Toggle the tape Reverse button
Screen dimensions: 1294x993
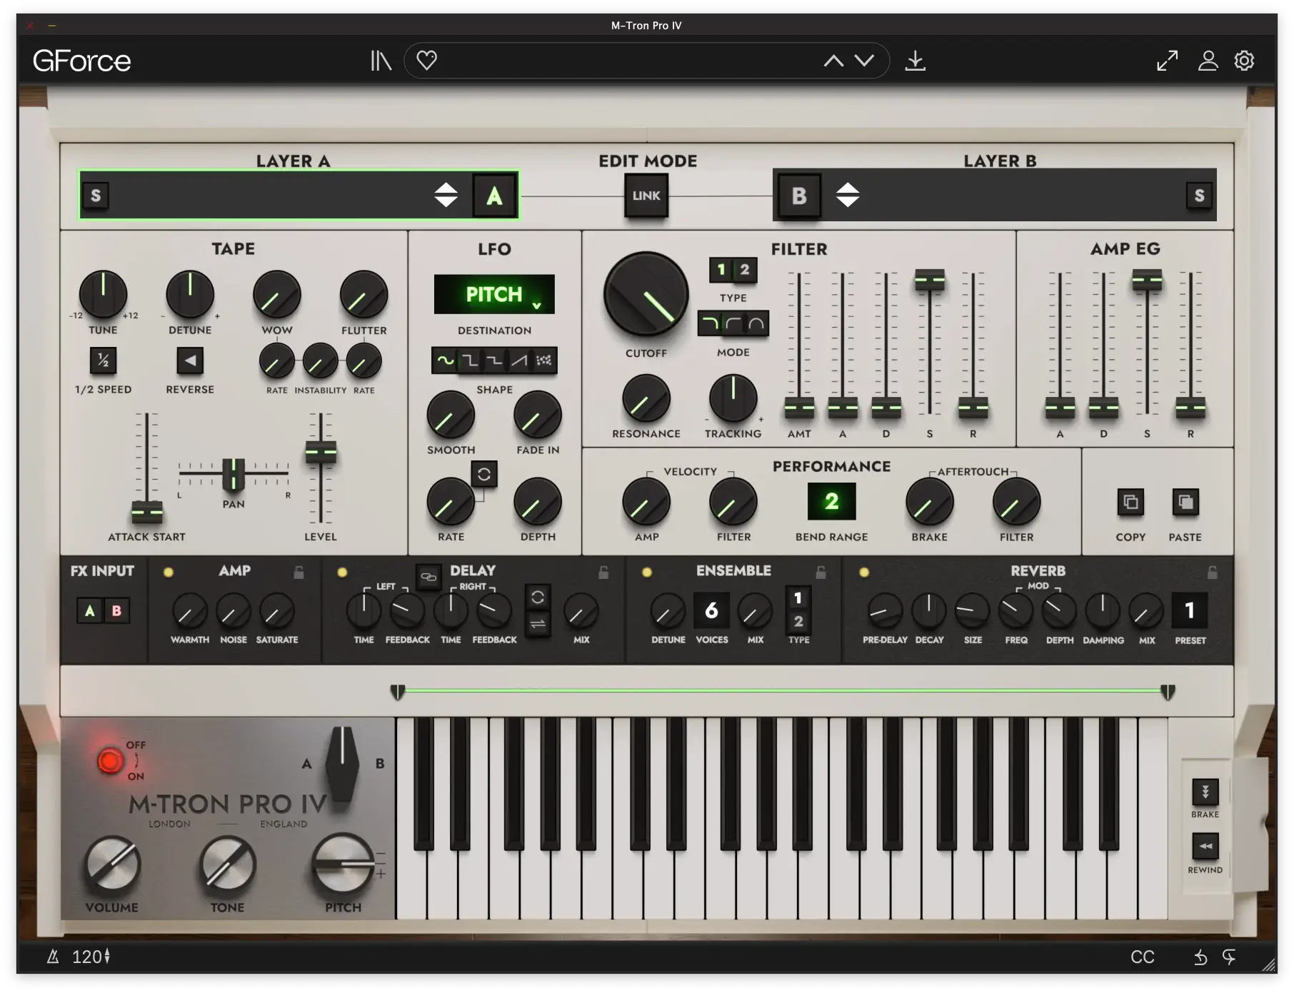coord(190,361)
